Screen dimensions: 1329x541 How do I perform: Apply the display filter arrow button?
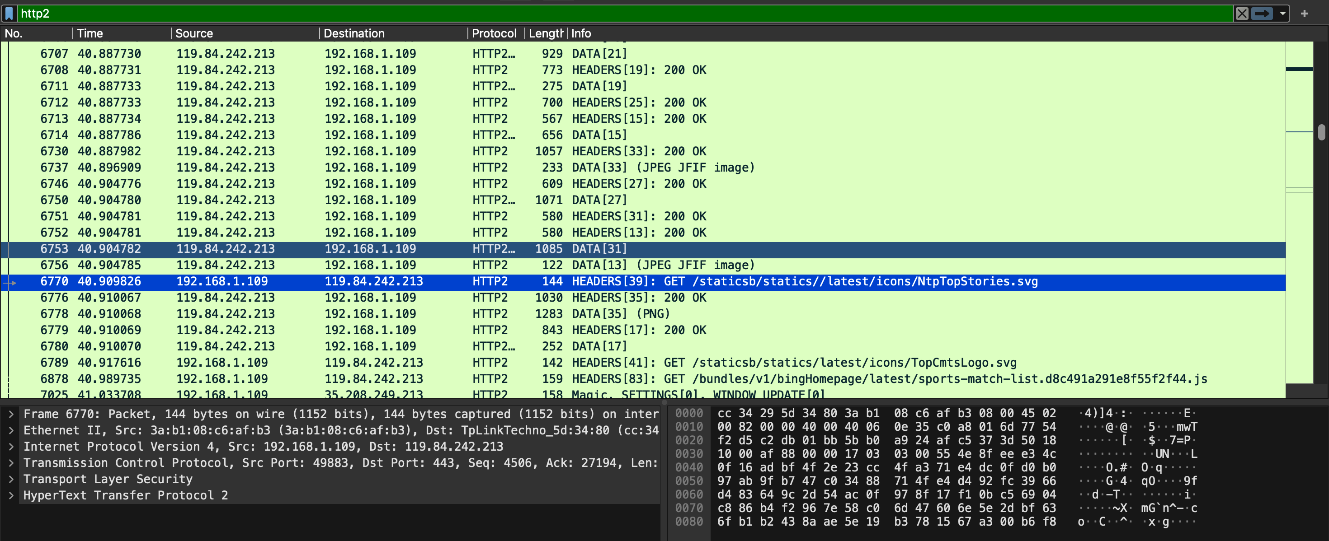point(1262,14)
